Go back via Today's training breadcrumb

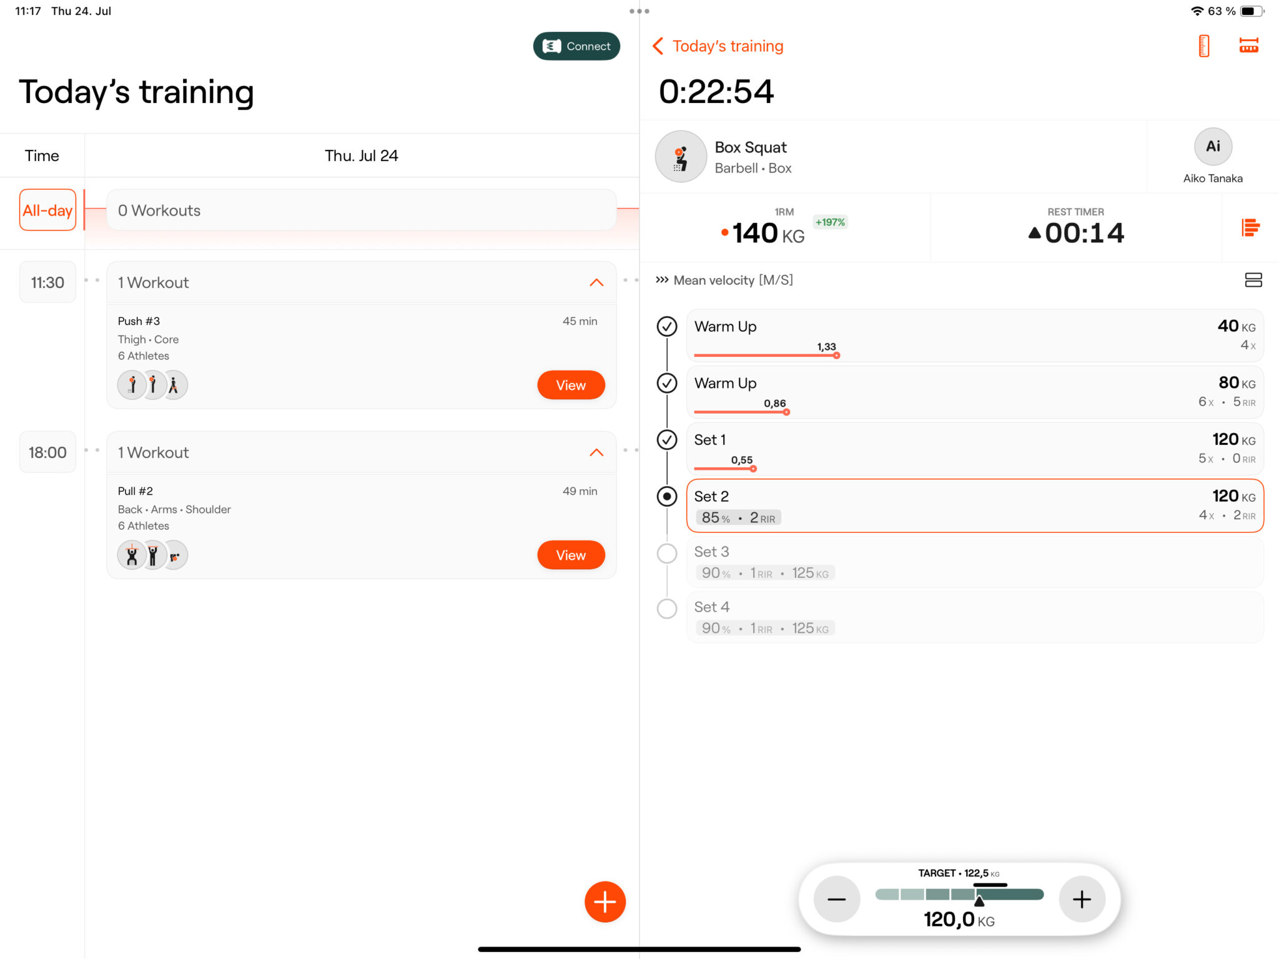click(x=718, y=46)
